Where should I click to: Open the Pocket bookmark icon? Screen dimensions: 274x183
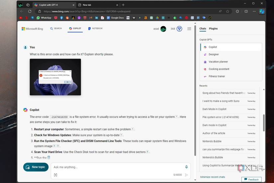(56, 18)
